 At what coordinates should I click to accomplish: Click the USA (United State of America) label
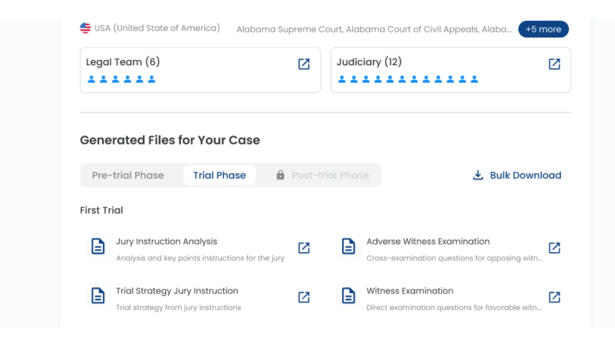(157, 28)
